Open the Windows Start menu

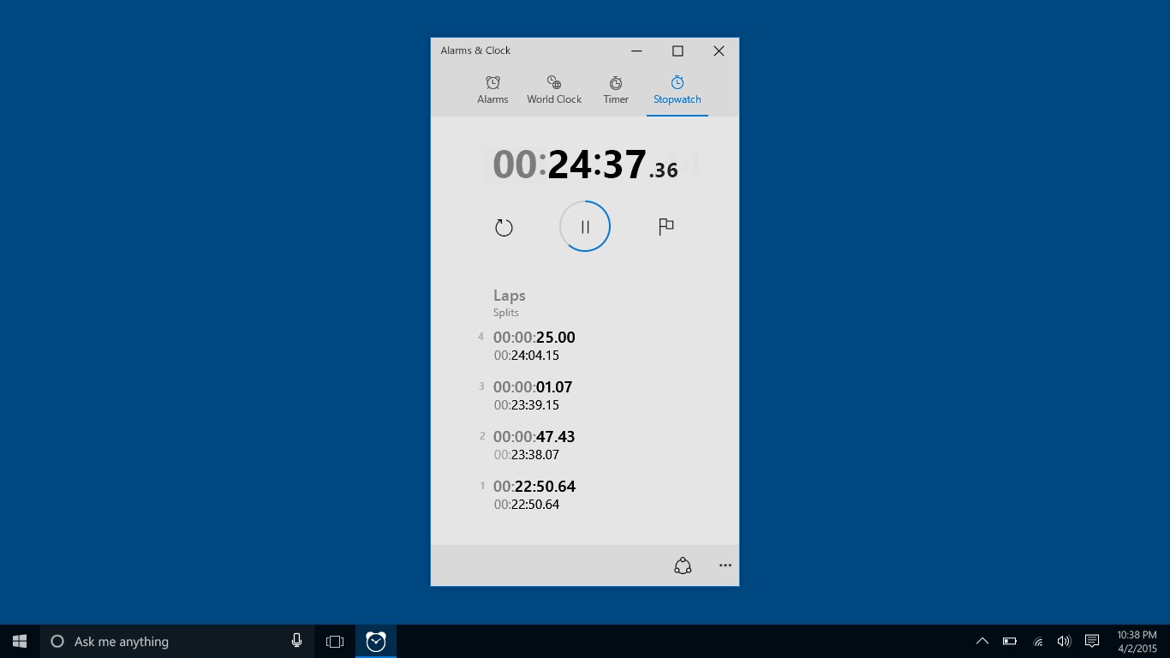click(20, 641)
